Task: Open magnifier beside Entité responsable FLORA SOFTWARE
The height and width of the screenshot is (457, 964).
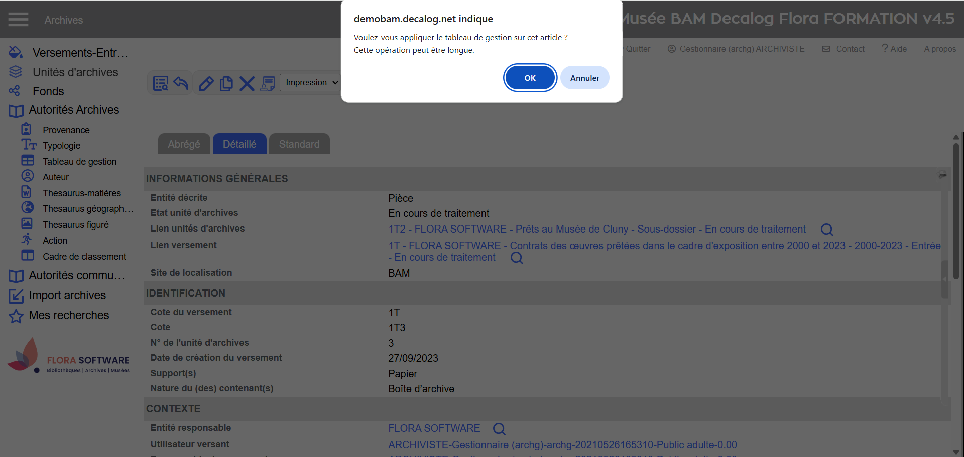Action: click(x=499, y=429)
